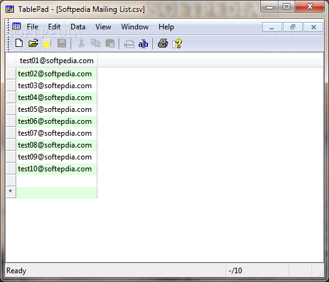Open help with the question mark icon
This screenshot has width=329, height=282.
tap(177, 44)
